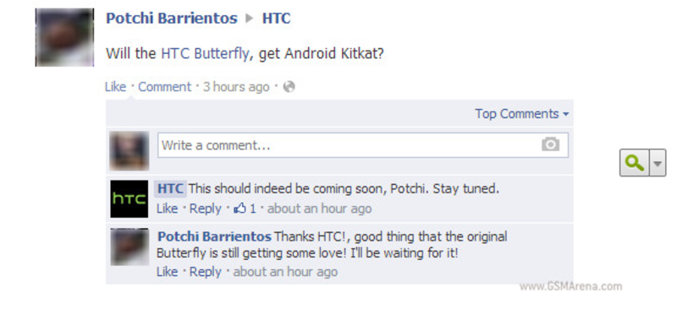Like the original post by Potchi
Image resolution: width=677 pixels, height=309 pixels.
click(x=115, y=87)
